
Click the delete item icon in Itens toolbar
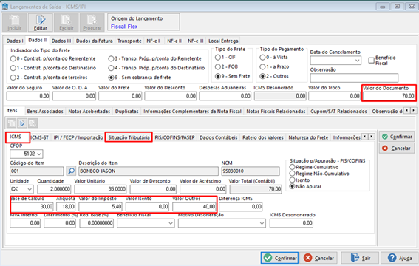[33, 123]
